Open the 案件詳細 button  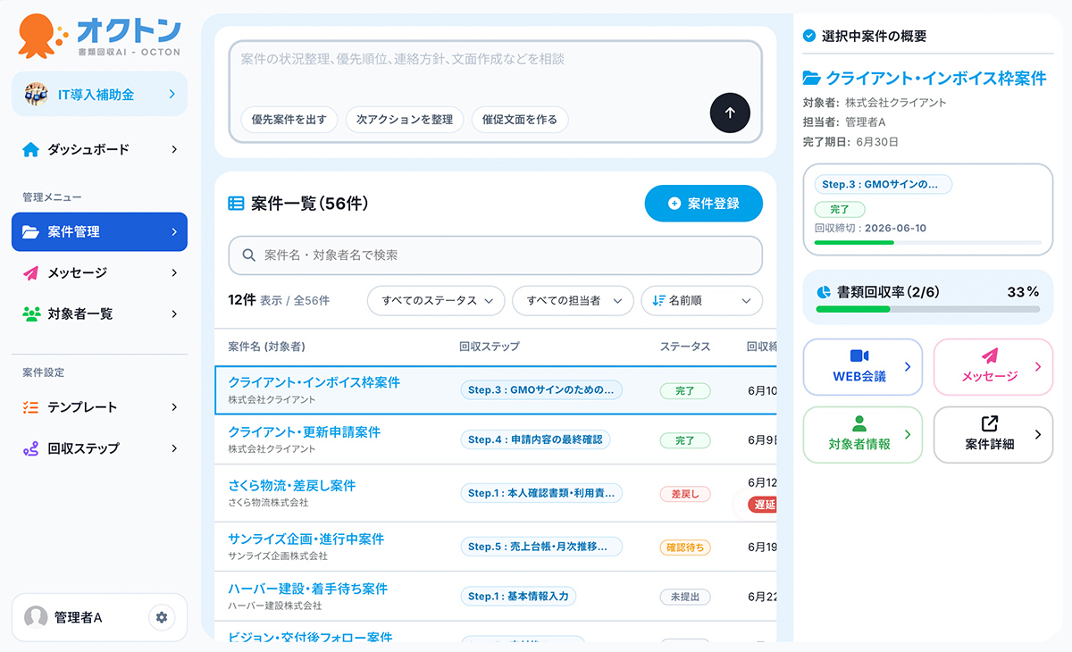[993, 435]
